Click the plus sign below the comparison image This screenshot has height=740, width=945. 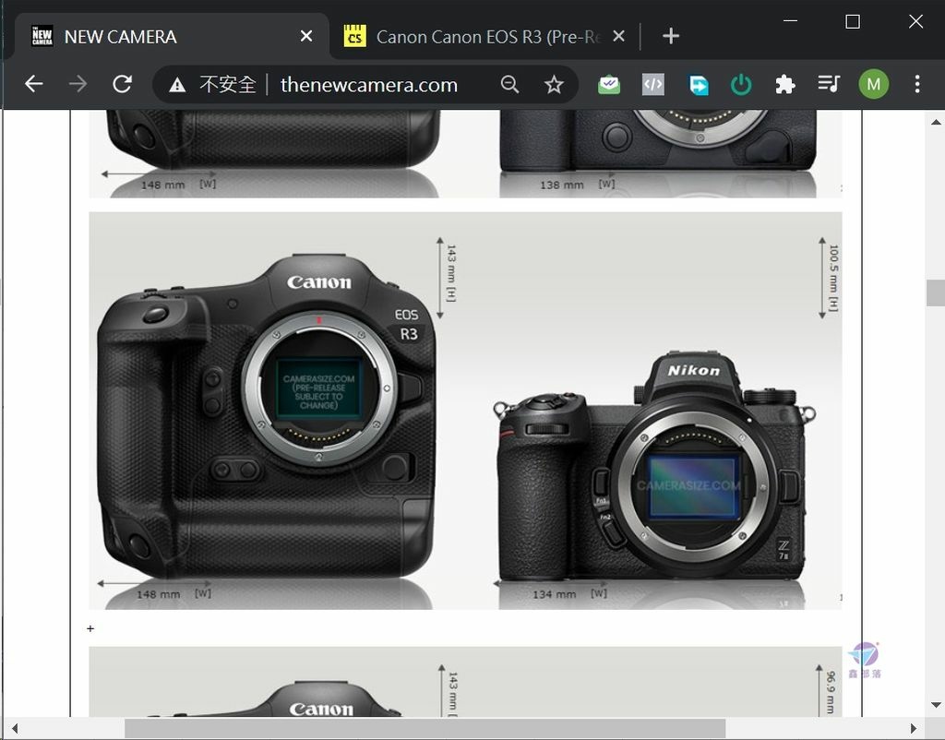(x=90, y=628)
